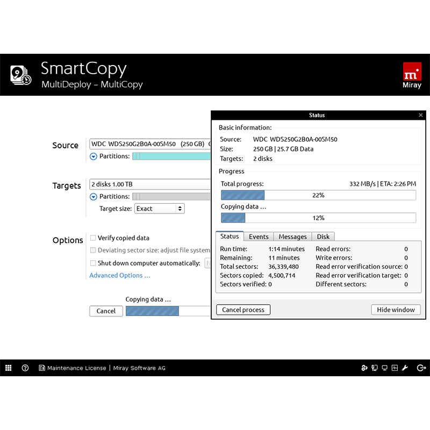Click Remaining 11 minutes value
The image size is (430, 430).
pos(284,258)
